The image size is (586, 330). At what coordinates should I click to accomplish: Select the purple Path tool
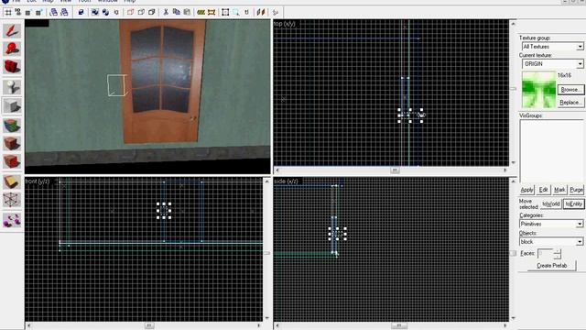tap(12, 220)
